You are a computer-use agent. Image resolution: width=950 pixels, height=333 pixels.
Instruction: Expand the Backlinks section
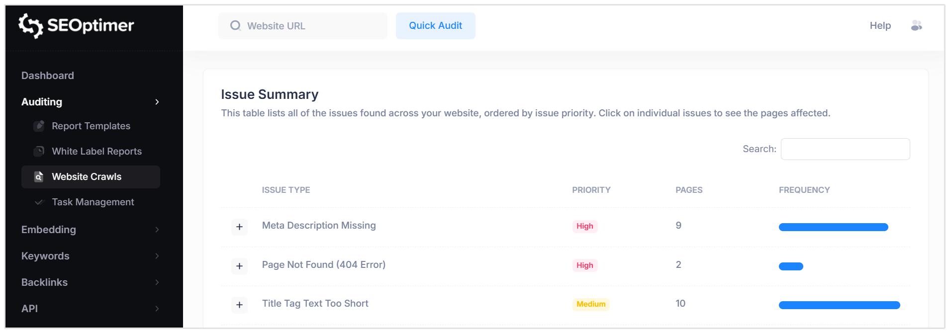(44, 282)
